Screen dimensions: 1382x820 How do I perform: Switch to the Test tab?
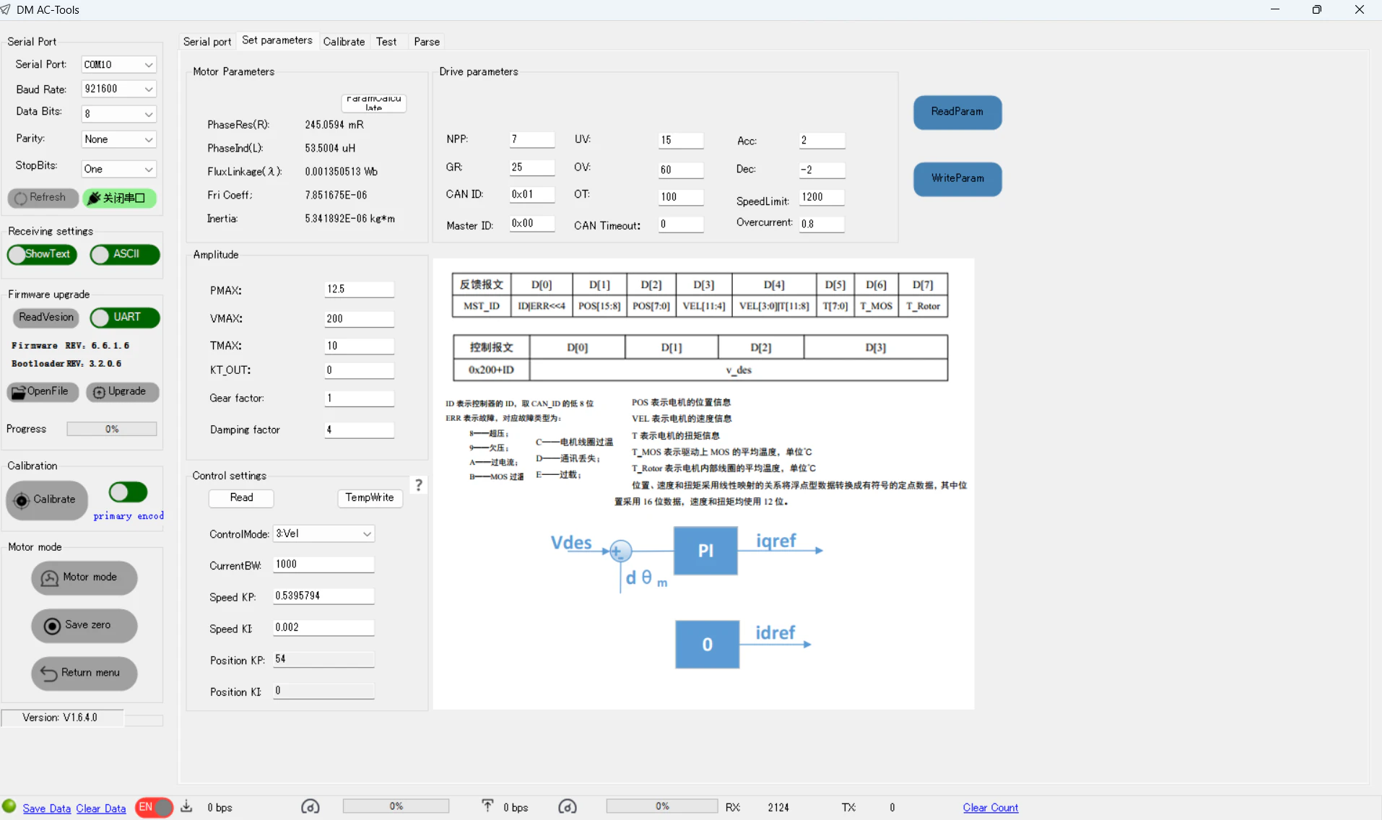pos(386,42)
